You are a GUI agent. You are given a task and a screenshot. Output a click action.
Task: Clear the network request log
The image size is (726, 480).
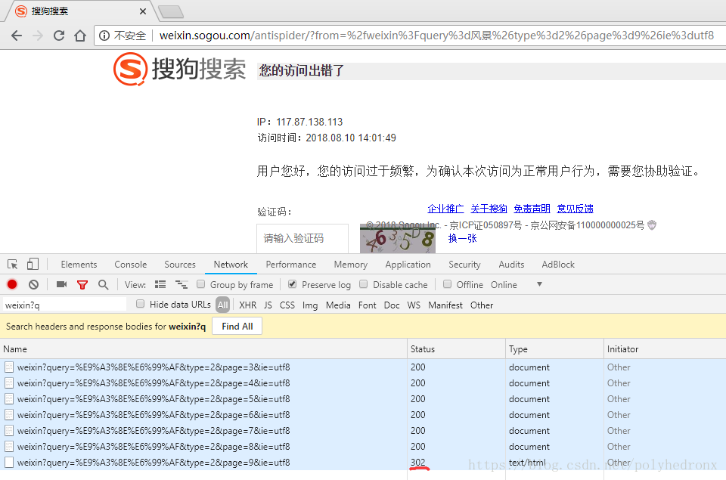click(x=32, y=284)
